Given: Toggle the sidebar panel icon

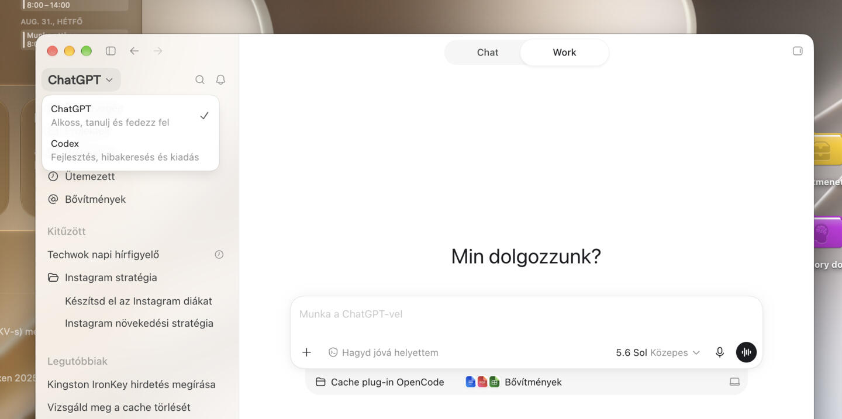Looking at the screenshot, I should pyautogui.click(x=111, y=51).
